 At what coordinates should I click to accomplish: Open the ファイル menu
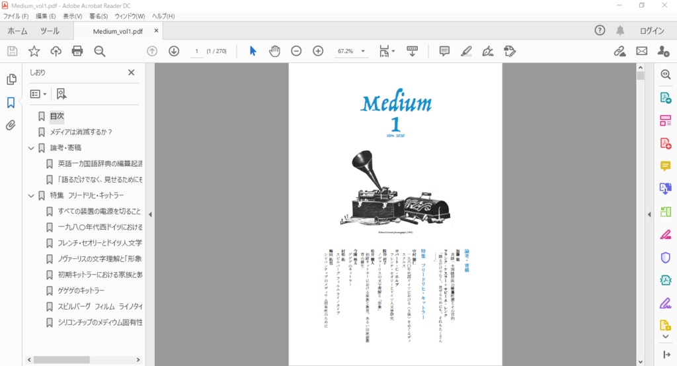16,16
